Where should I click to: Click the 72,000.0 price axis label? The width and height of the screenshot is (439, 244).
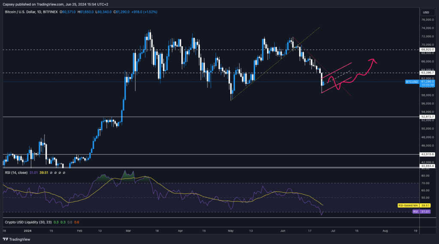pyautogui.click(x=428, y=37)
